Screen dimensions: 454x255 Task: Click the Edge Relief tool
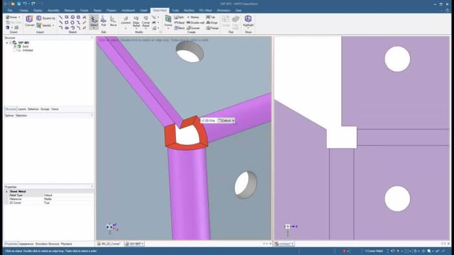tap(136, 21)
